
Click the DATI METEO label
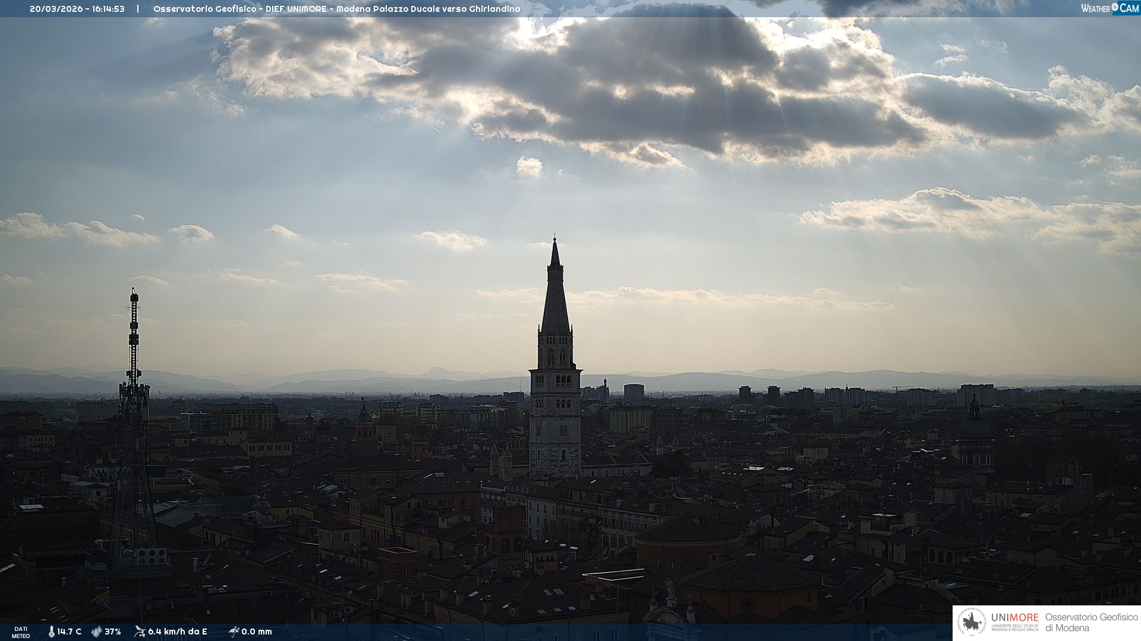(21, 632)
